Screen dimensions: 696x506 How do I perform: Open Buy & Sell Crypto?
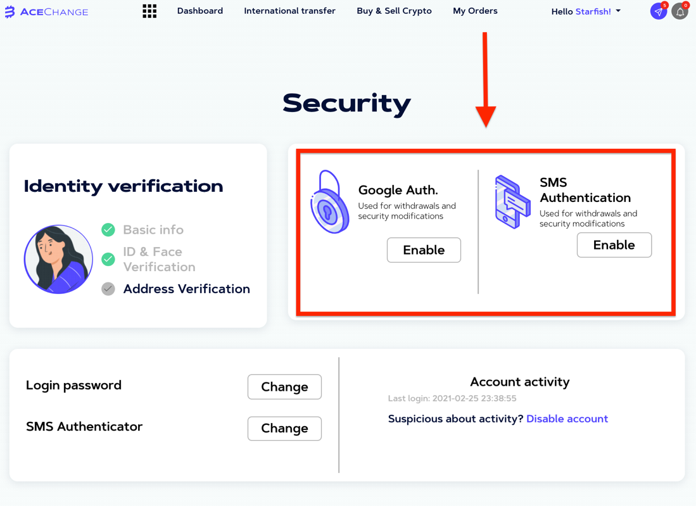[394, 11]
